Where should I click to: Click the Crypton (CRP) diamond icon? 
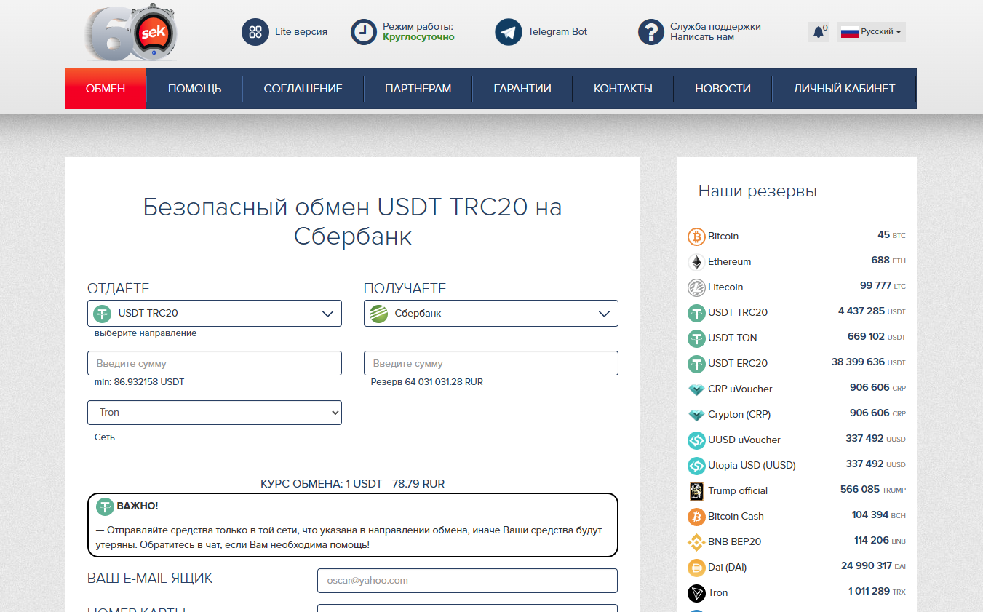pyautogui.click(x=696, y=415)
